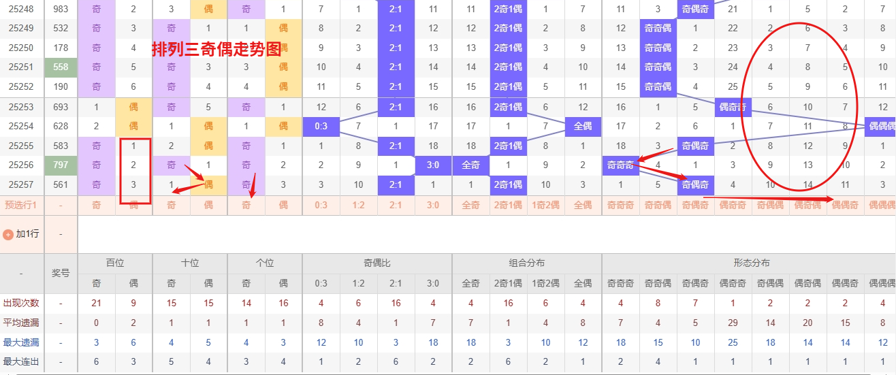The height and width of the screenshot is (375, 896).
Task: Click the 组合分布 column group header
Action: pyautogui.click(x=527, y=263)
